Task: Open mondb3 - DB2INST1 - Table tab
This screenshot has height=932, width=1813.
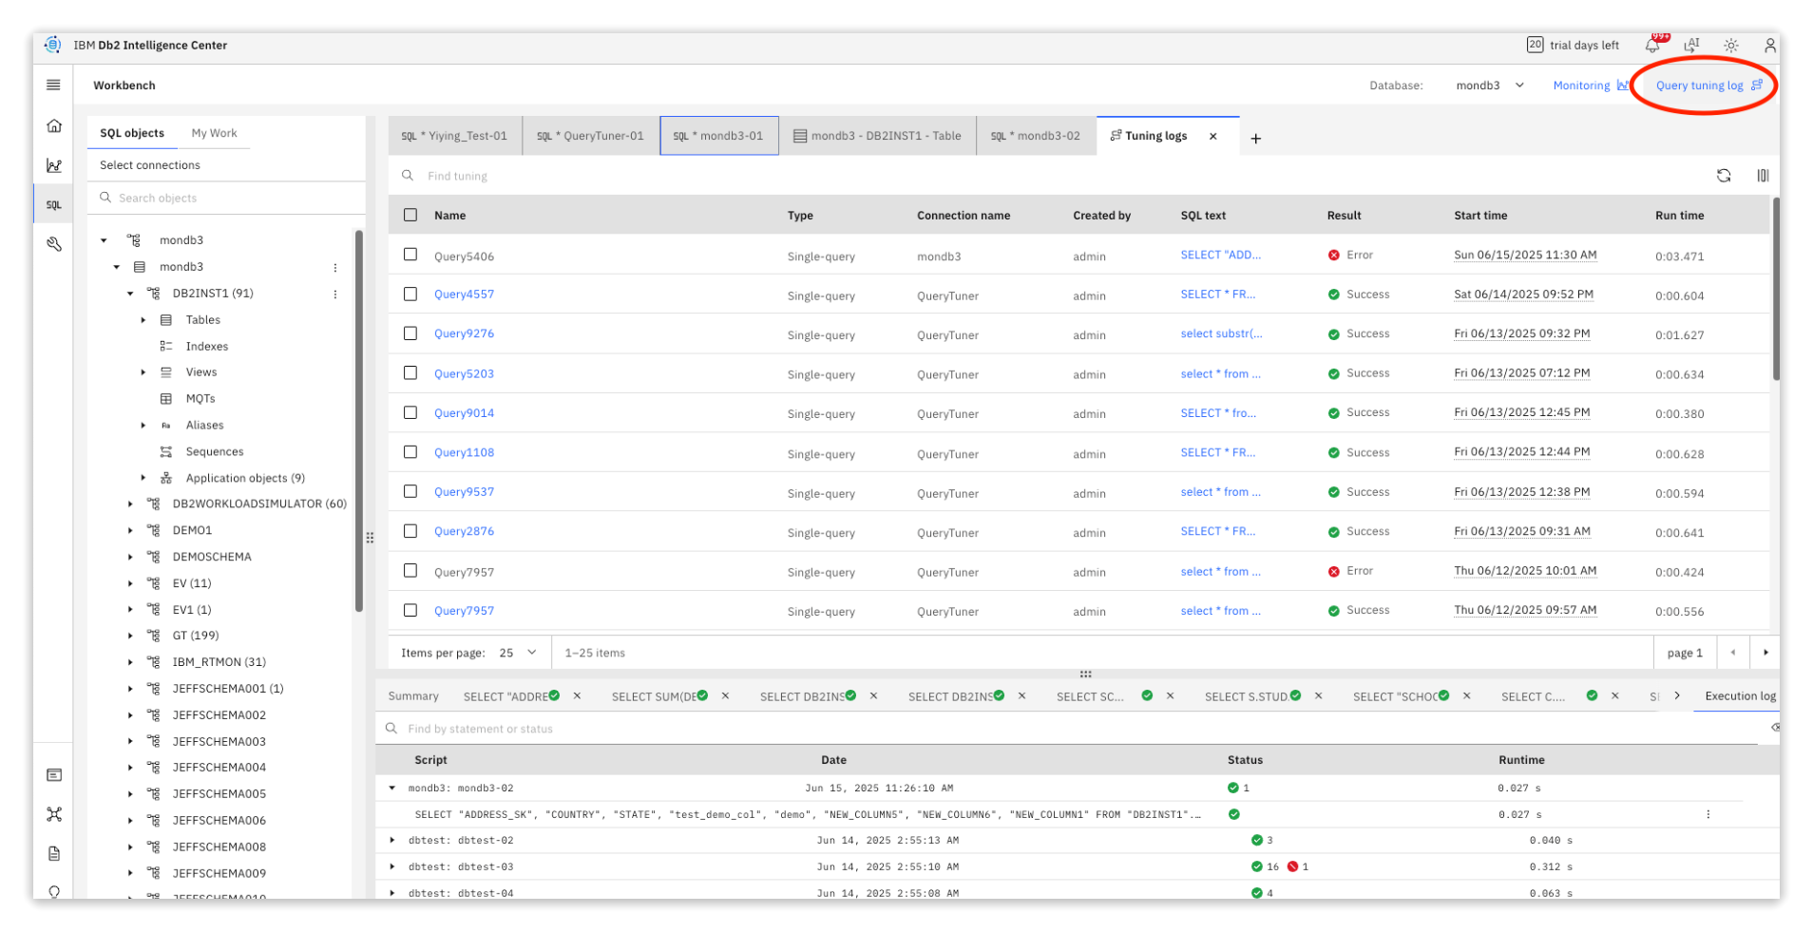Action: [877, 136]
